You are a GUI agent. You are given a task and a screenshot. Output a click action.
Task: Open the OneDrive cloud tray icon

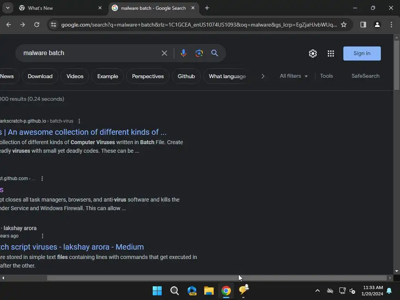point(330,291)
